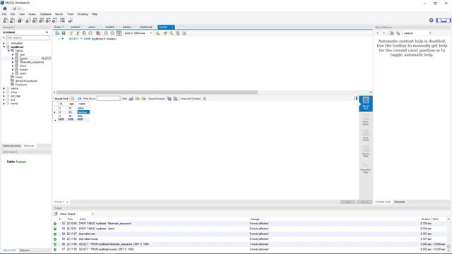The width and height of the screenshot is (452, 254).
Task: Open the schema inspector info icon
Action: [x=20, y=20]
